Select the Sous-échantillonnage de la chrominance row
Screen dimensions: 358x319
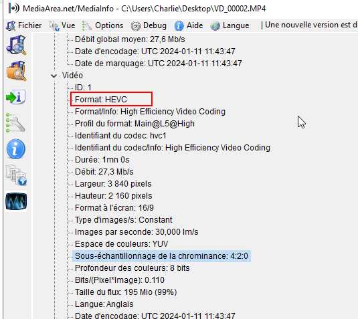[x=161, y=256]
